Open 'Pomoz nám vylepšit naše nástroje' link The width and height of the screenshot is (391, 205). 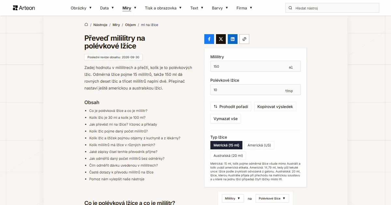[117, 179]
